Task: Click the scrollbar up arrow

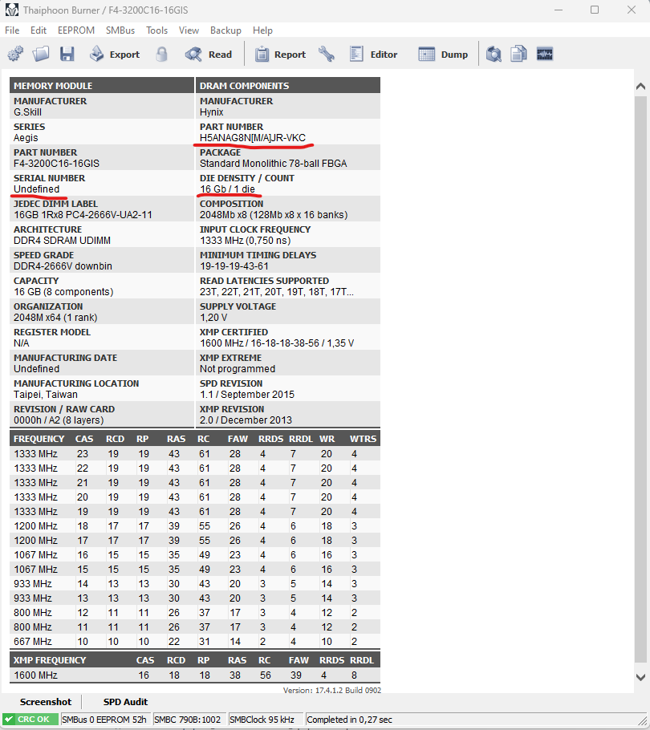Action: (x=640, y=86)
